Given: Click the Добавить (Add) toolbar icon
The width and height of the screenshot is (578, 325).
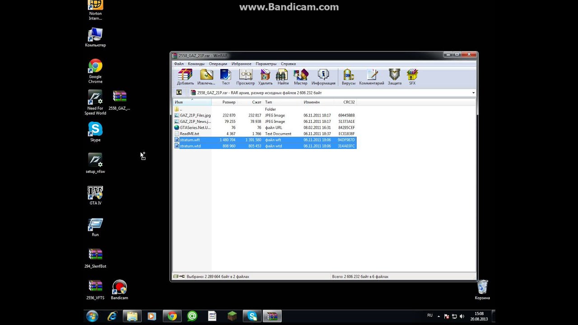Looking at the screenshot, I should (x=185, y=77).
